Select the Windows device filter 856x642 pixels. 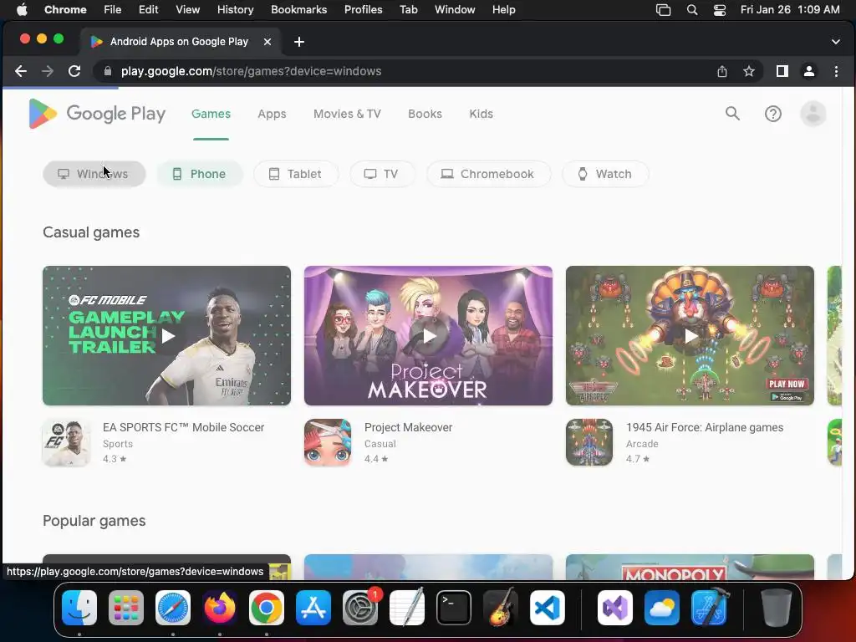pyautogui.click(x=94, y=174)
